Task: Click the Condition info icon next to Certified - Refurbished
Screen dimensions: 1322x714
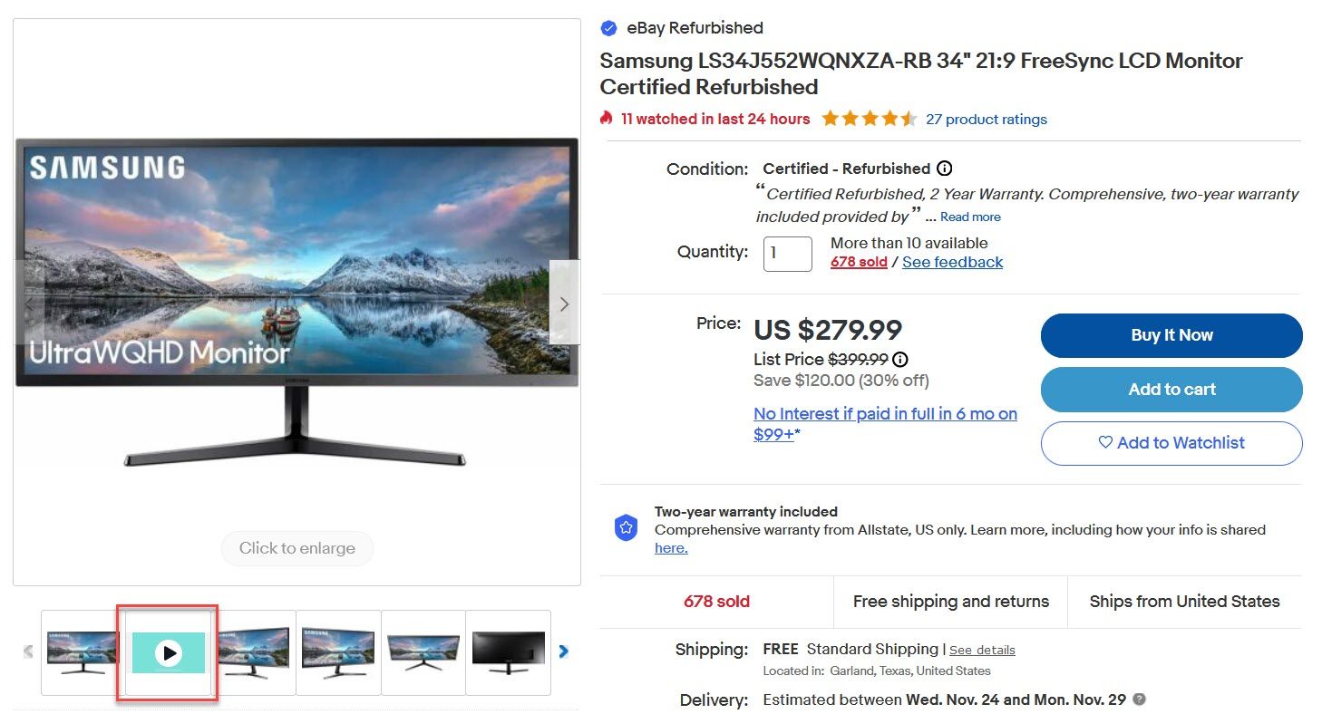Action: (944, 169)
